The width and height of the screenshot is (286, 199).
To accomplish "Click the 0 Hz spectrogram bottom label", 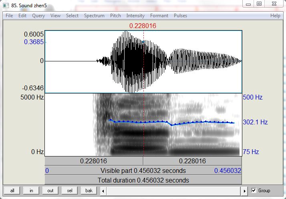I will pos(37,152).
